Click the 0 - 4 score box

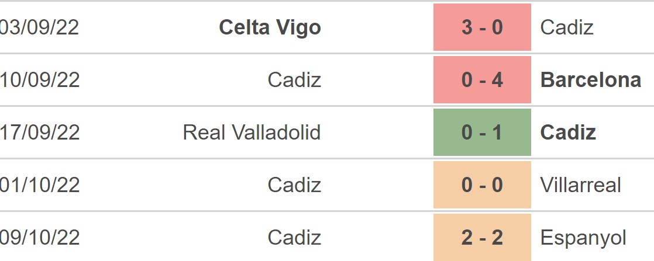point(482,80)
